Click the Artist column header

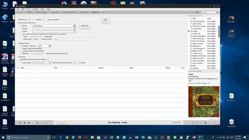point(23,68)
